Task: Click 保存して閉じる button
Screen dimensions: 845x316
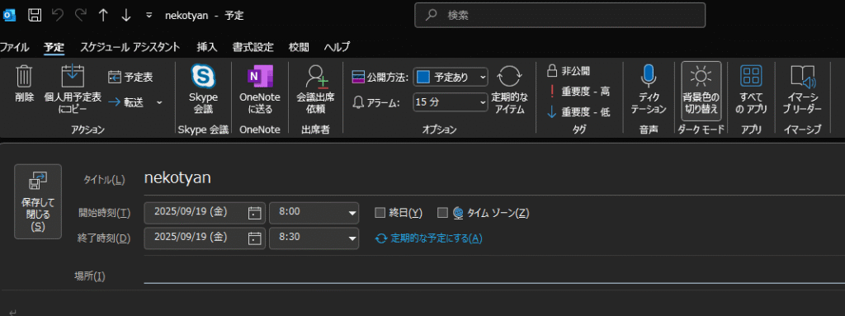Action: pos(38,201)
